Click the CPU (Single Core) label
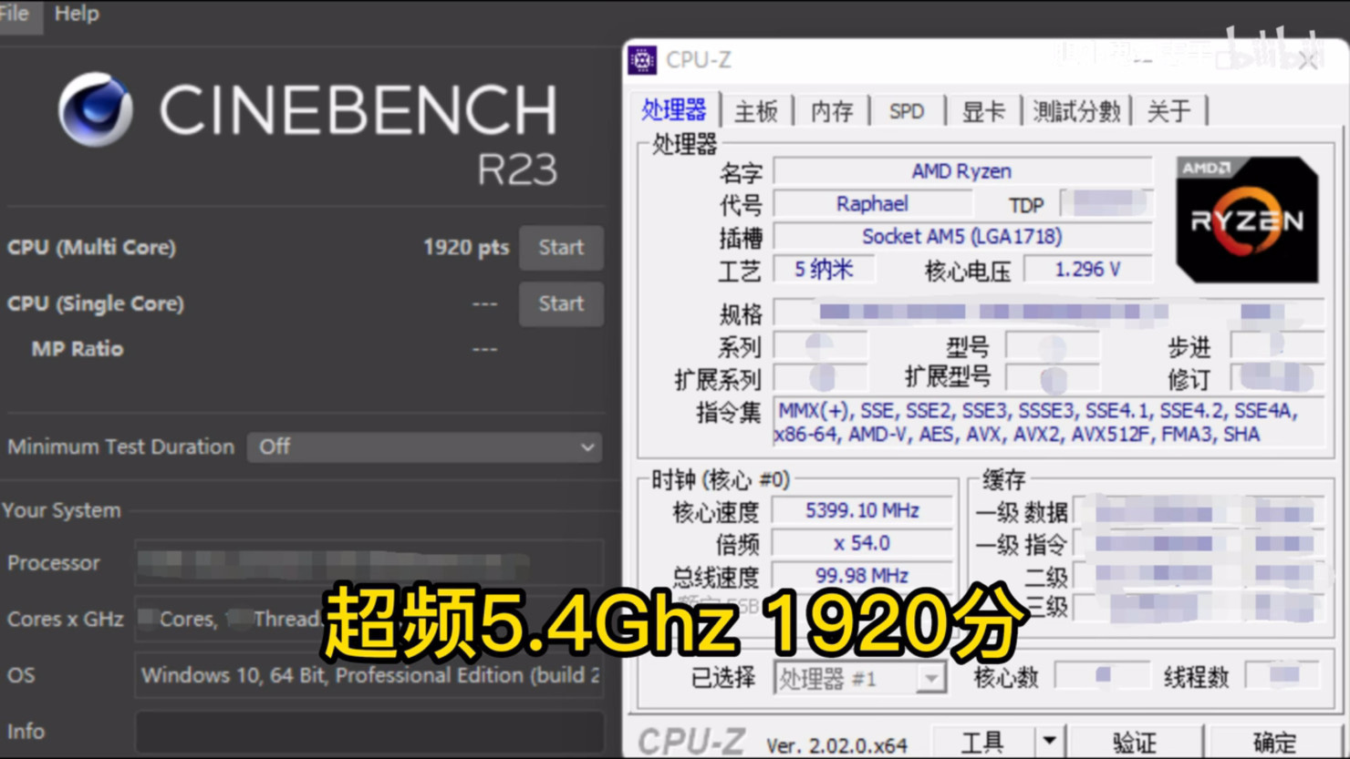 coord(96,304)
